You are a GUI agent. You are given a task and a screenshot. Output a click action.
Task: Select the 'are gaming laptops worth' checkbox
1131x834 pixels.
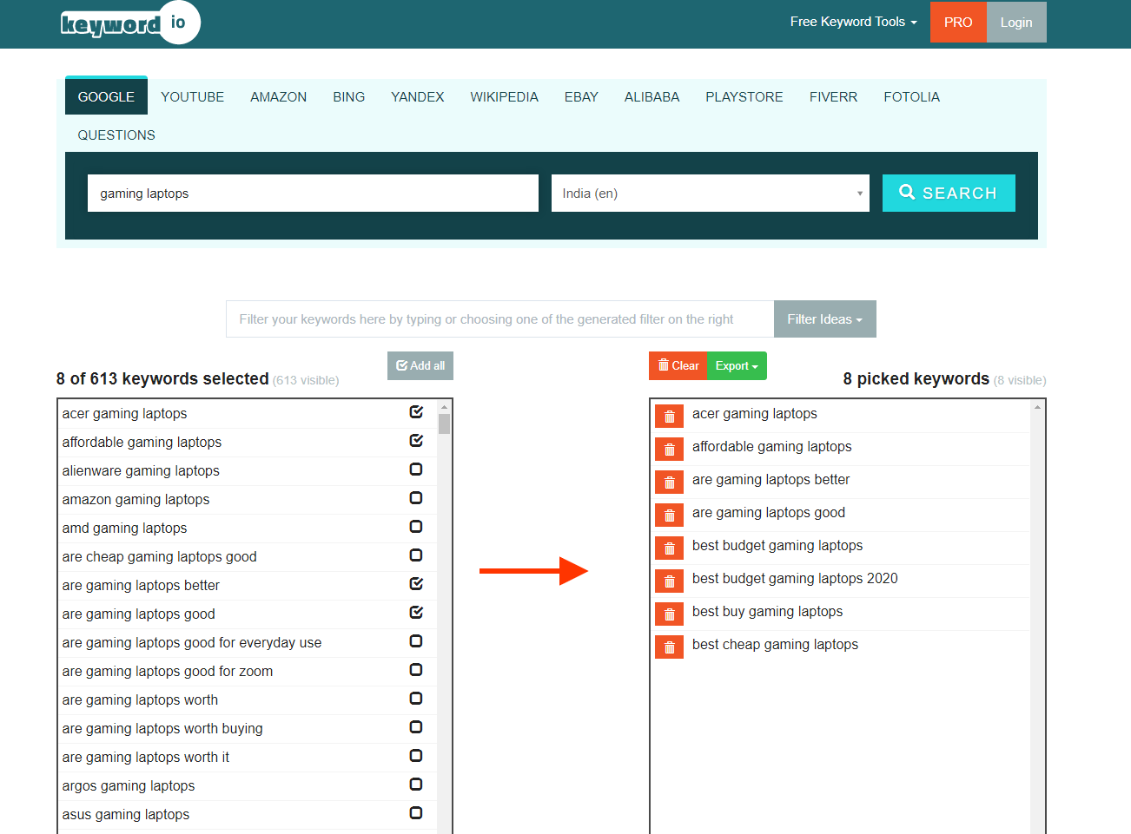(416, 699)
